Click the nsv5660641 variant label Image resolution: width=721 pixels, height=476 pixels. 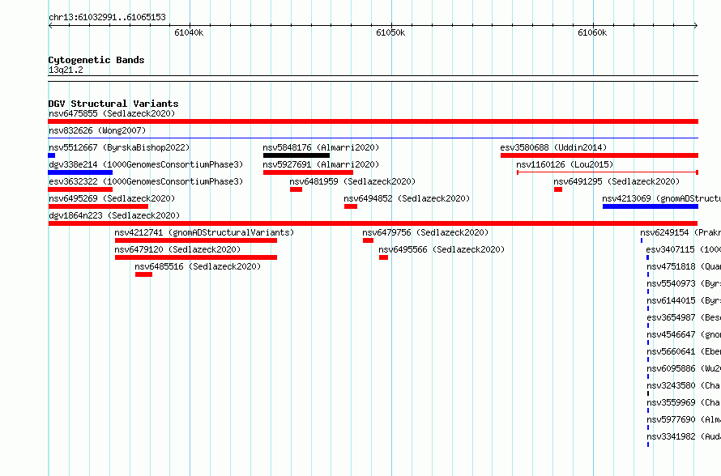pos(684,351)
